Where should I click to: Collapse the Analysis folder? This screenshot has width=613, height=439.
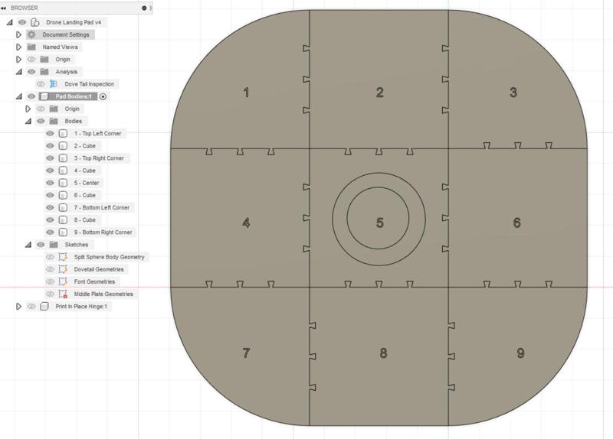click(18, 72)
